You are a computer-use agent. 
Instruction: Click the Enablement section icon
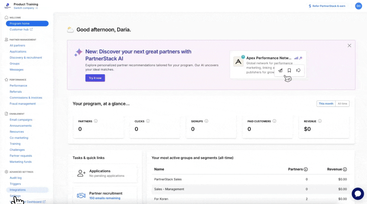pyautogui.click(x=7, y=114)
